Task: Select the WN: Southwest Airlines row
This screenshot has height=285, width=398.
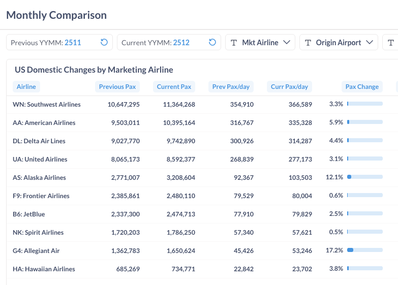Action: click(x=47, y=105)
